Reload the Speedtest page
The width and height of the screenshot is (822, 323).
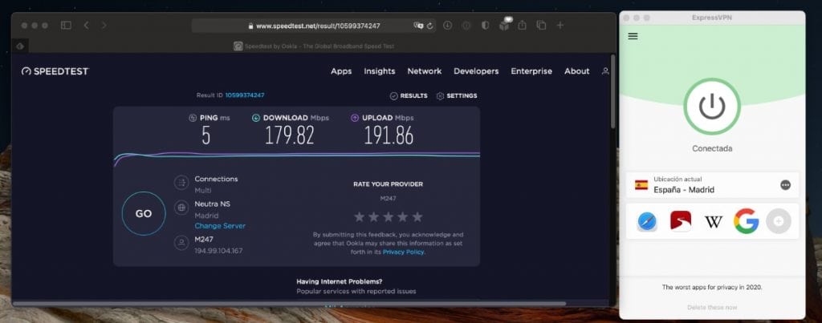coord(430,26)
